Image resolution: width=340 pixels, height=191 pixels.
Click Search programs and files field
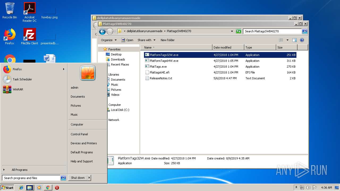pyautogui.click(x=31, y=178)
